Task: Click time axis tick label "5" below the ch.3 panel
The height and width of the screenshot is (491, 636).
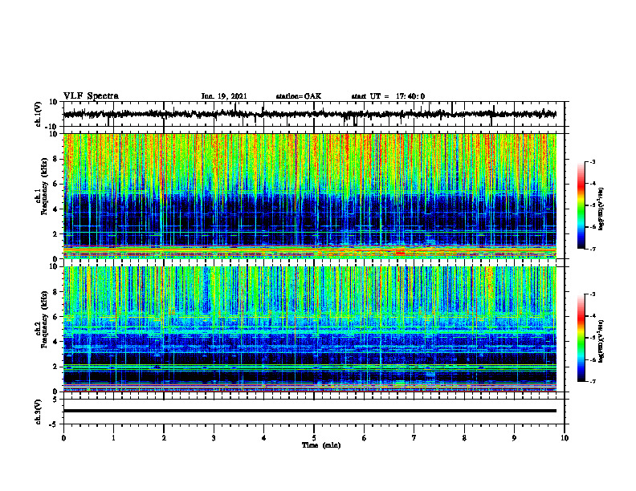Action: coord(313,438)
